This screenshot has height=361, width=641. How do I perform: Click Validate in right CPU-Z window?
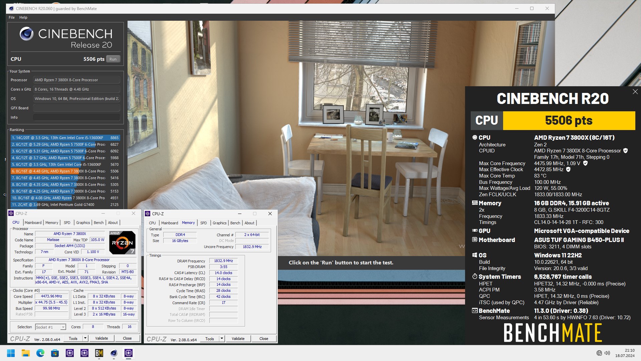[x=238, y=339]
